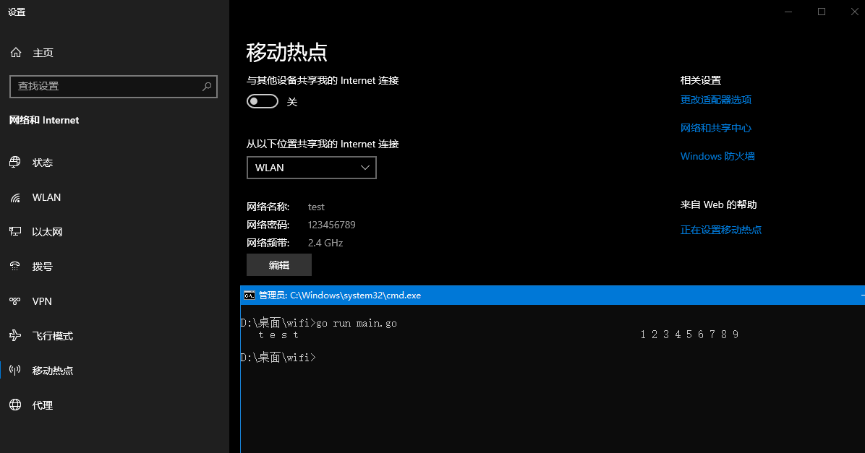
Task: Toggle the share Internet connection switch
Action: pos(262,101)
